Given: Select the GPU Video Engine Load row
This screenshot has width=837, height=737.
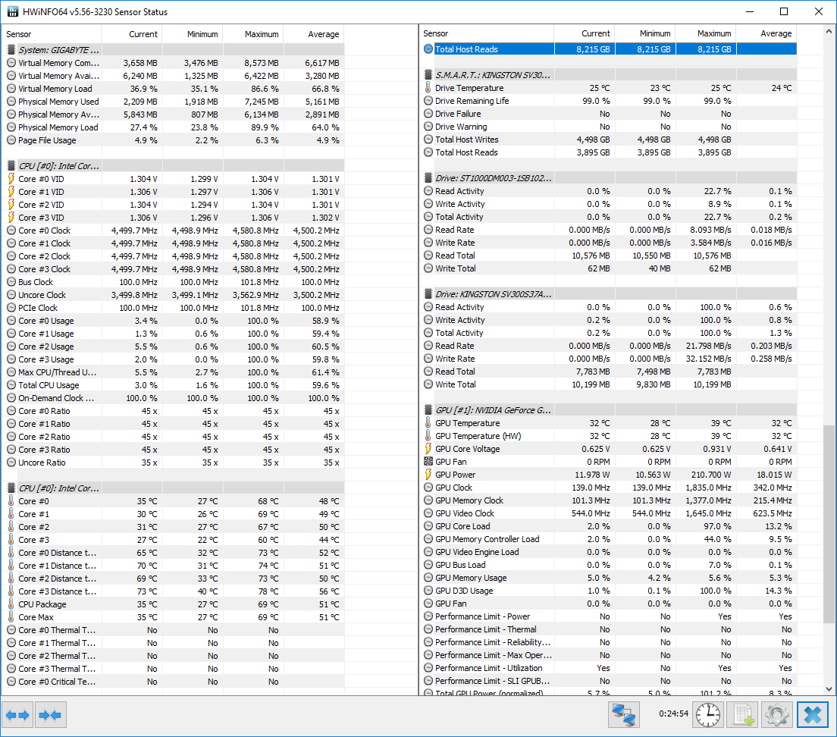Looking at the screenshot, I should point(609,552).
